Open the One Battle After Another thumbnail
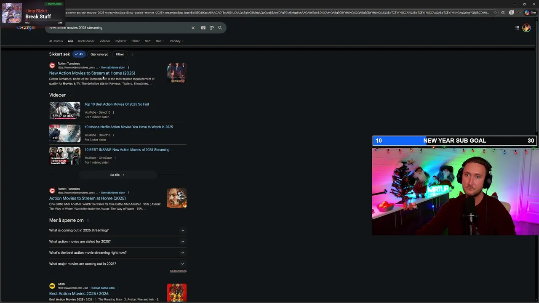539x303 pixels. coord(177,198)
